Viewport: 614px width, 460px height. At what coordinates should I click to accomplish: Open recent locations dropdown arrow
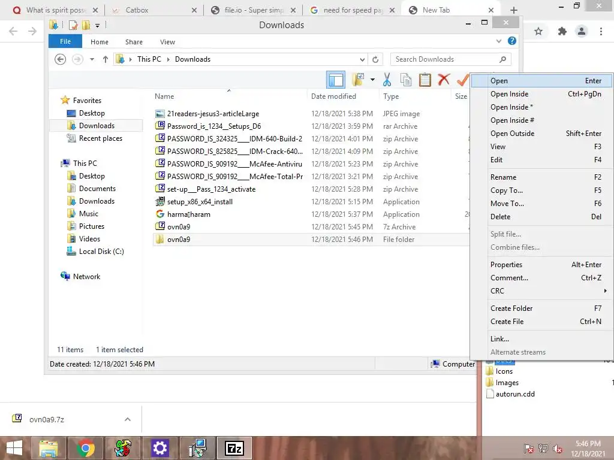click(x=92, y=59)
